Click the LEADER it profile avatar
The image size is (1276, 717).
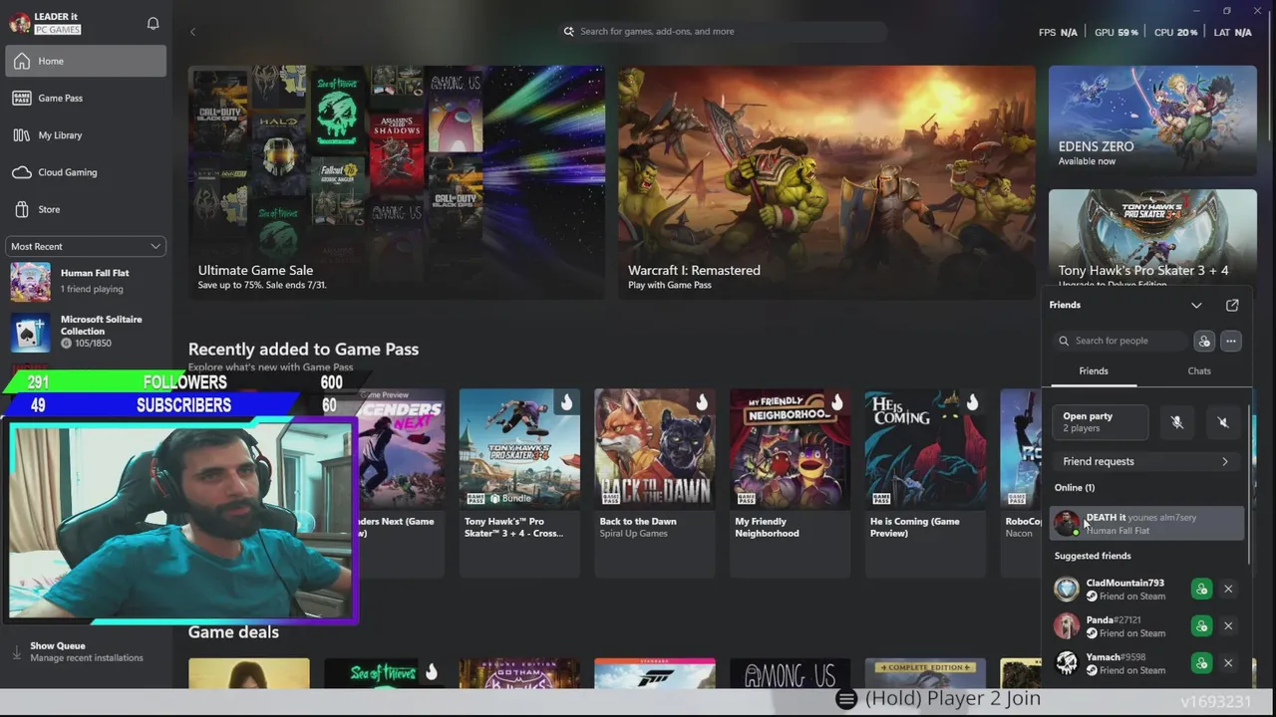(20, 23)
